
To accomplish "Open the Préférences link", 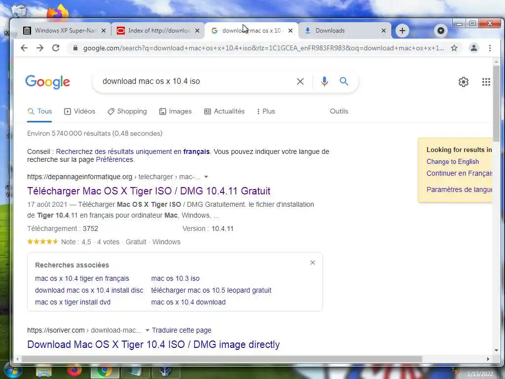I will [114, 159].
